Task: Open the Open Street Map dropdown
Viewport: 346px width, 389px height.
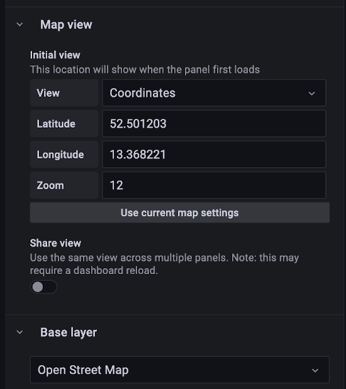Action: (x=180, y=370)
